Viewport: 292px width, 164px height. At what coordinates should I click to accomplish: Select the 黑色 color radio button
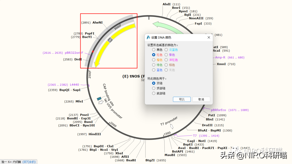click(x=154, y=50)
